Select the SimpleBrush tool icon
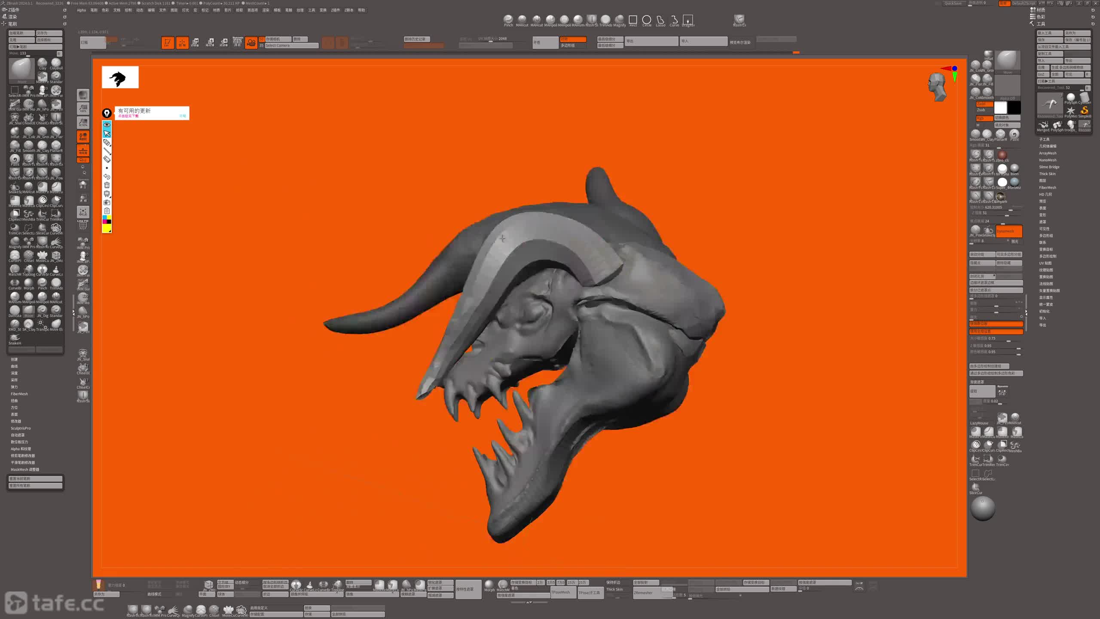The height and width of the screenshot is (619, 1100). click(1085, 112)
